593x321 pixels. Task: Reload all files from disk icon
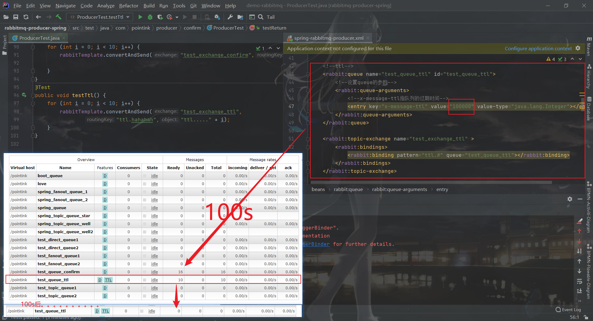[x=26, y=17]
